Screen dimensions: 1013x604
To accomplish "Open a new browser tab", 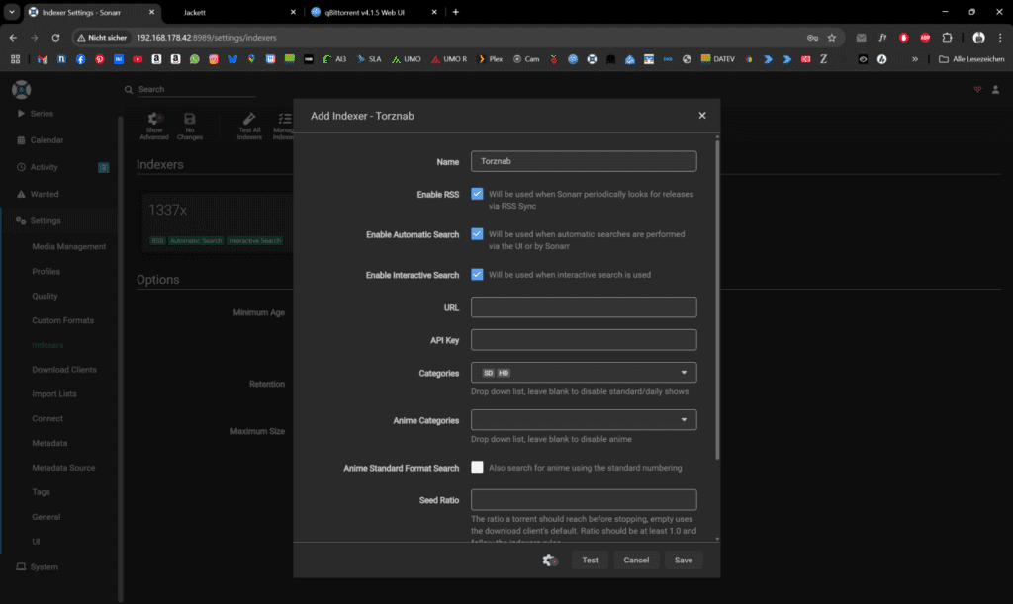I will [x=455, y=12].
